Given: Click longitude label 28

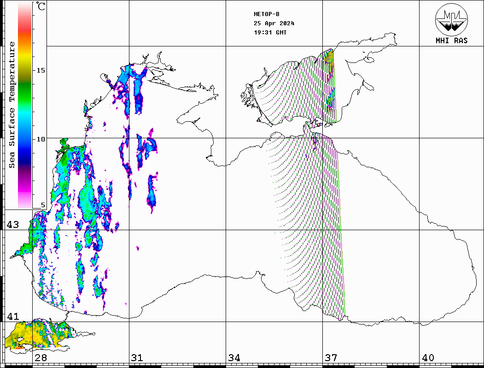Looking at the screenshot, I should click(41, 357).
